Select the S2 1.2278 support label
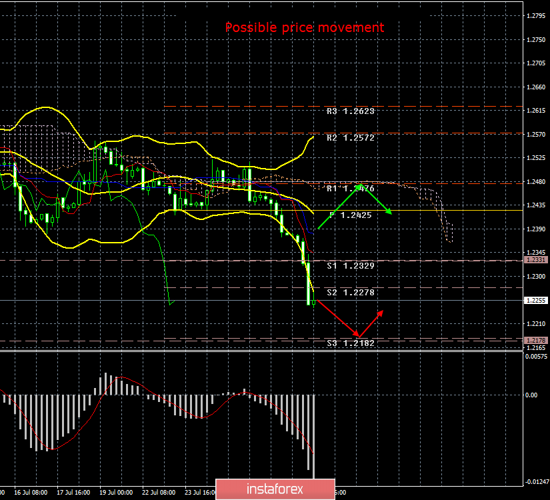Viewport: 550px width, 500px height. [x=351, y=293]
